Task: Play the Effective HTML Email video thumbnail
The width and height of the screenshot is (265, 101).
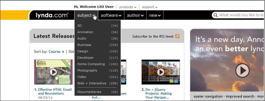Action: click(53, 72)
